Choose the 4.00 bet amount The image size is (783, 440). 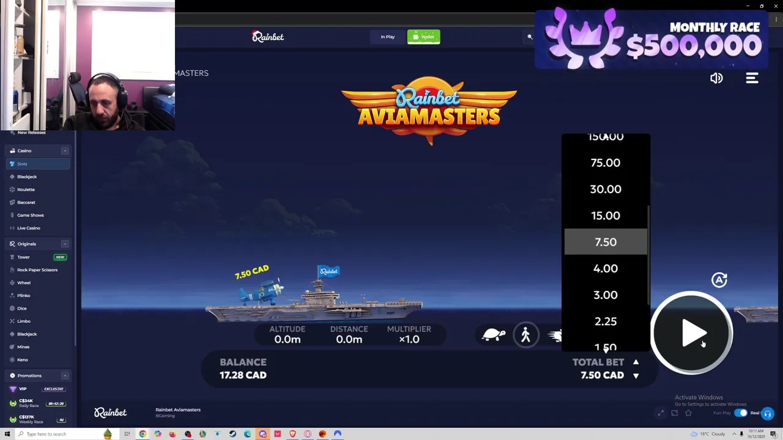click(x=606, y=268)
